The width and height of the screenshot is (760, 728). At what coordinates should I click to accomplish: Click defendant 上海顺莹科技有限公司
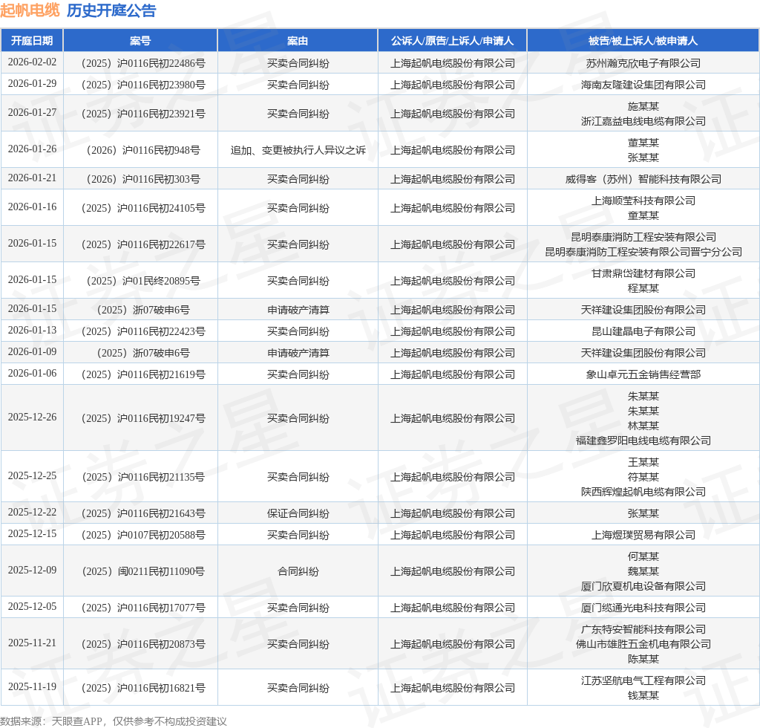tap(643, 201)
